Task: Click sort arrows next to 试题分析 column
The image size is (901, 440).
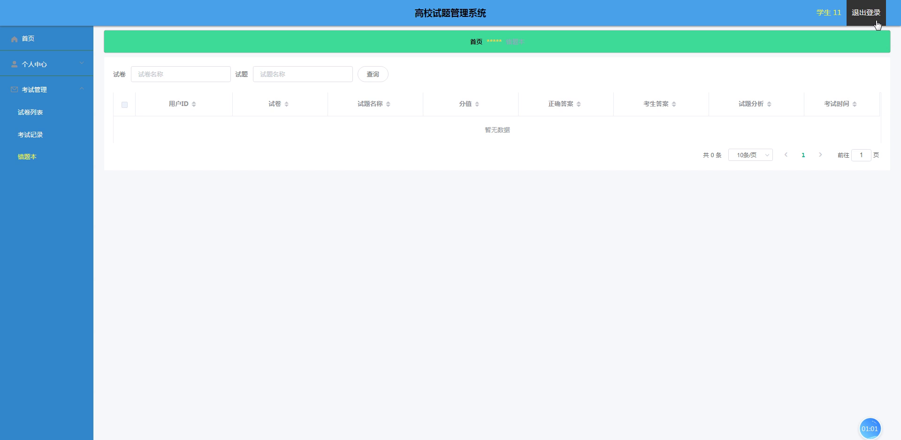Action: coord(769,104)
